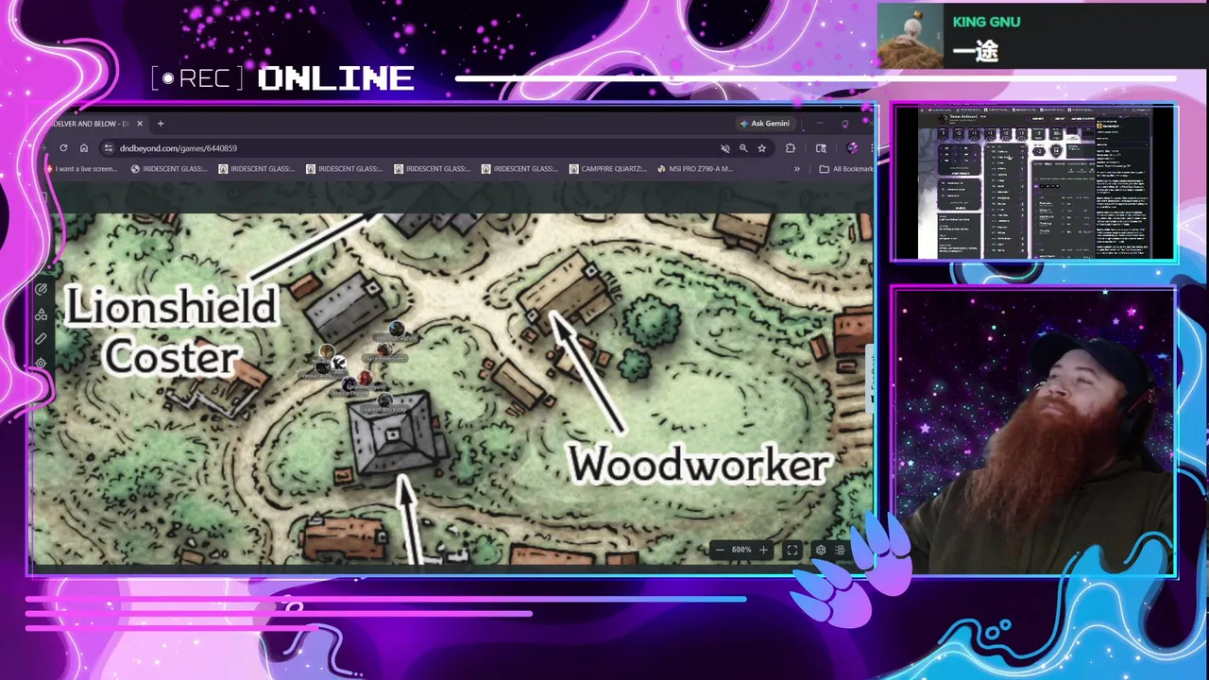
Task: Open the browser extensions puzzle icon
Action: coord(791,148)
